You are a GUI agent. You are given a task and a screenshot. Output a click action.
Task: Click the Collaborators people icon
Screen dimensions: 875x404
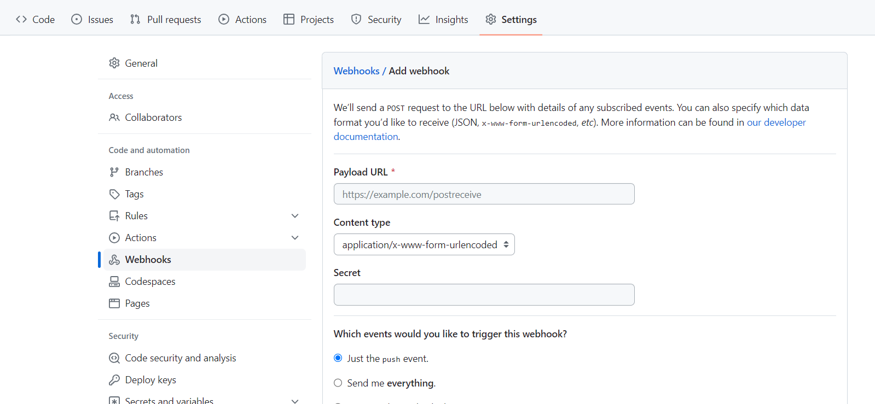tap(114, 118)
